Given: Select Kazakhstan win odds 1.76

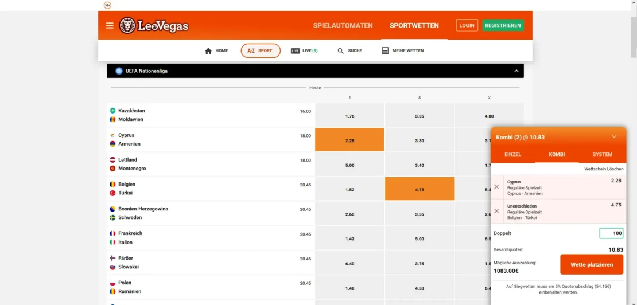Looking at the screenshot, I should click(349, 115).
